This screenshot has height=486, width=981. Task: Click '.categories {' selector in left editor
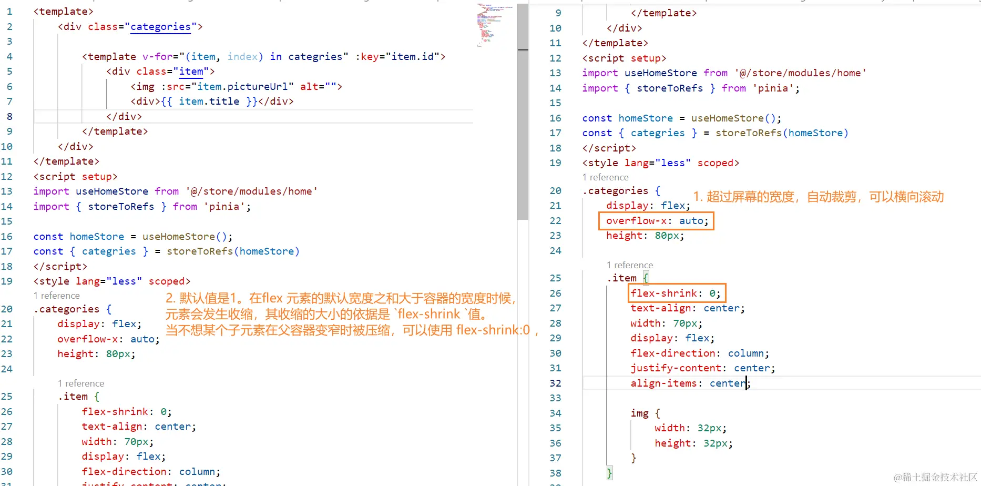pos(73,309)
